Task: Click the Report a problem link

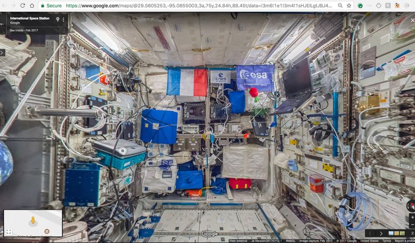Action: coord(405,241)
